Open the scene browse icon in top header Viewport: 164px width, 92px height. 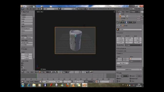point(59,9)
